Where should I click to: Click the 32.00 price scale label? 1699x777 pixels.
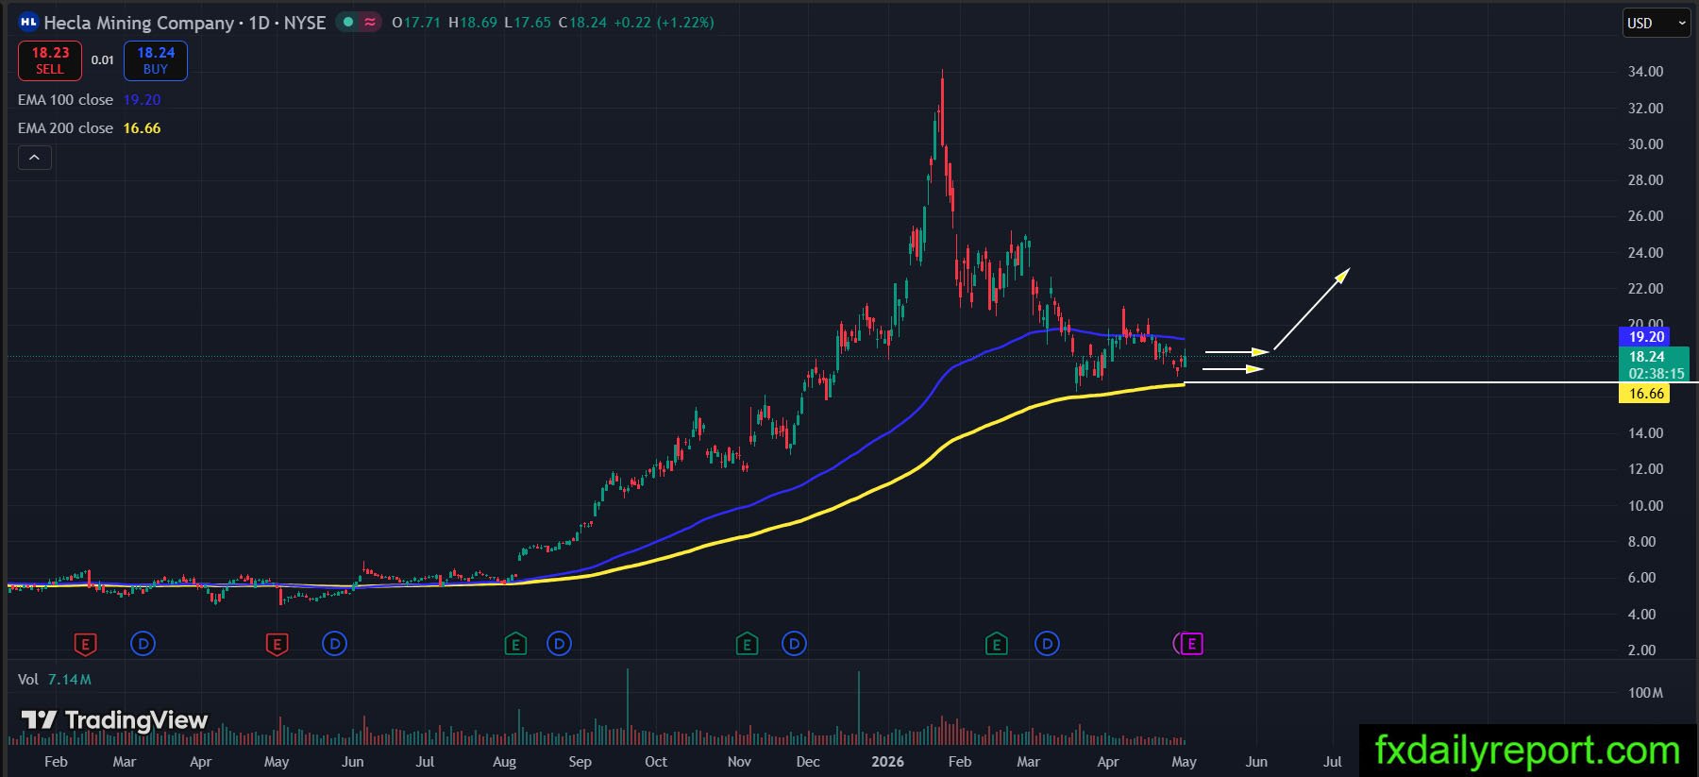(1645, 109)
